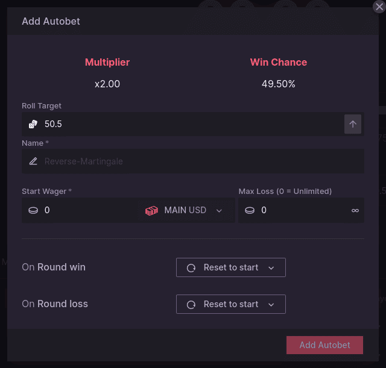Click the dice icon in Roll Target
386x368 pixels.
[x=33, y=124]
